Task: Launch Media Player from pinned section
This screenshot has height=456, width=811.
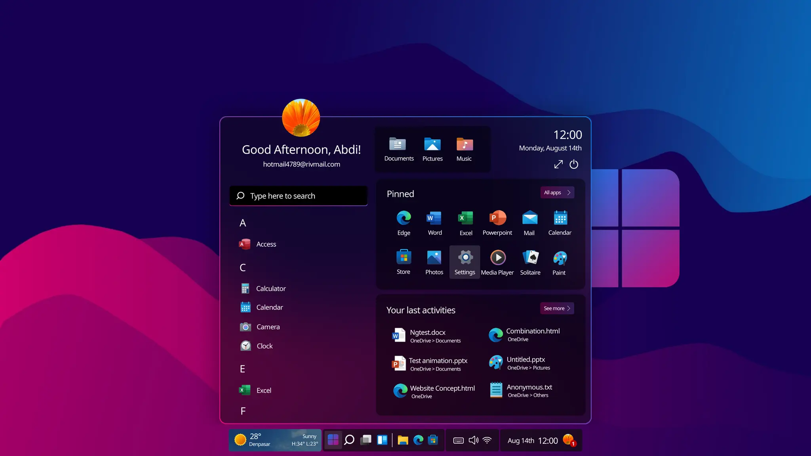Action: coord(497,262)
